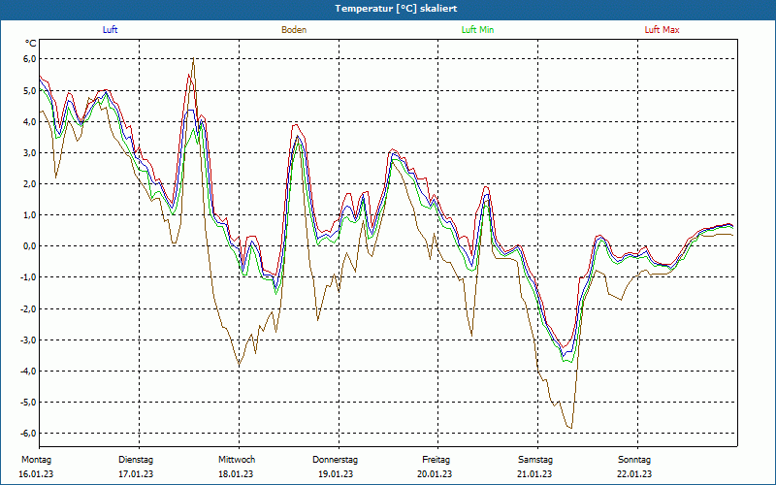Select the Boden legend label
The width and height of the screenshot is (776, 485).
click(x=294, y=30)
